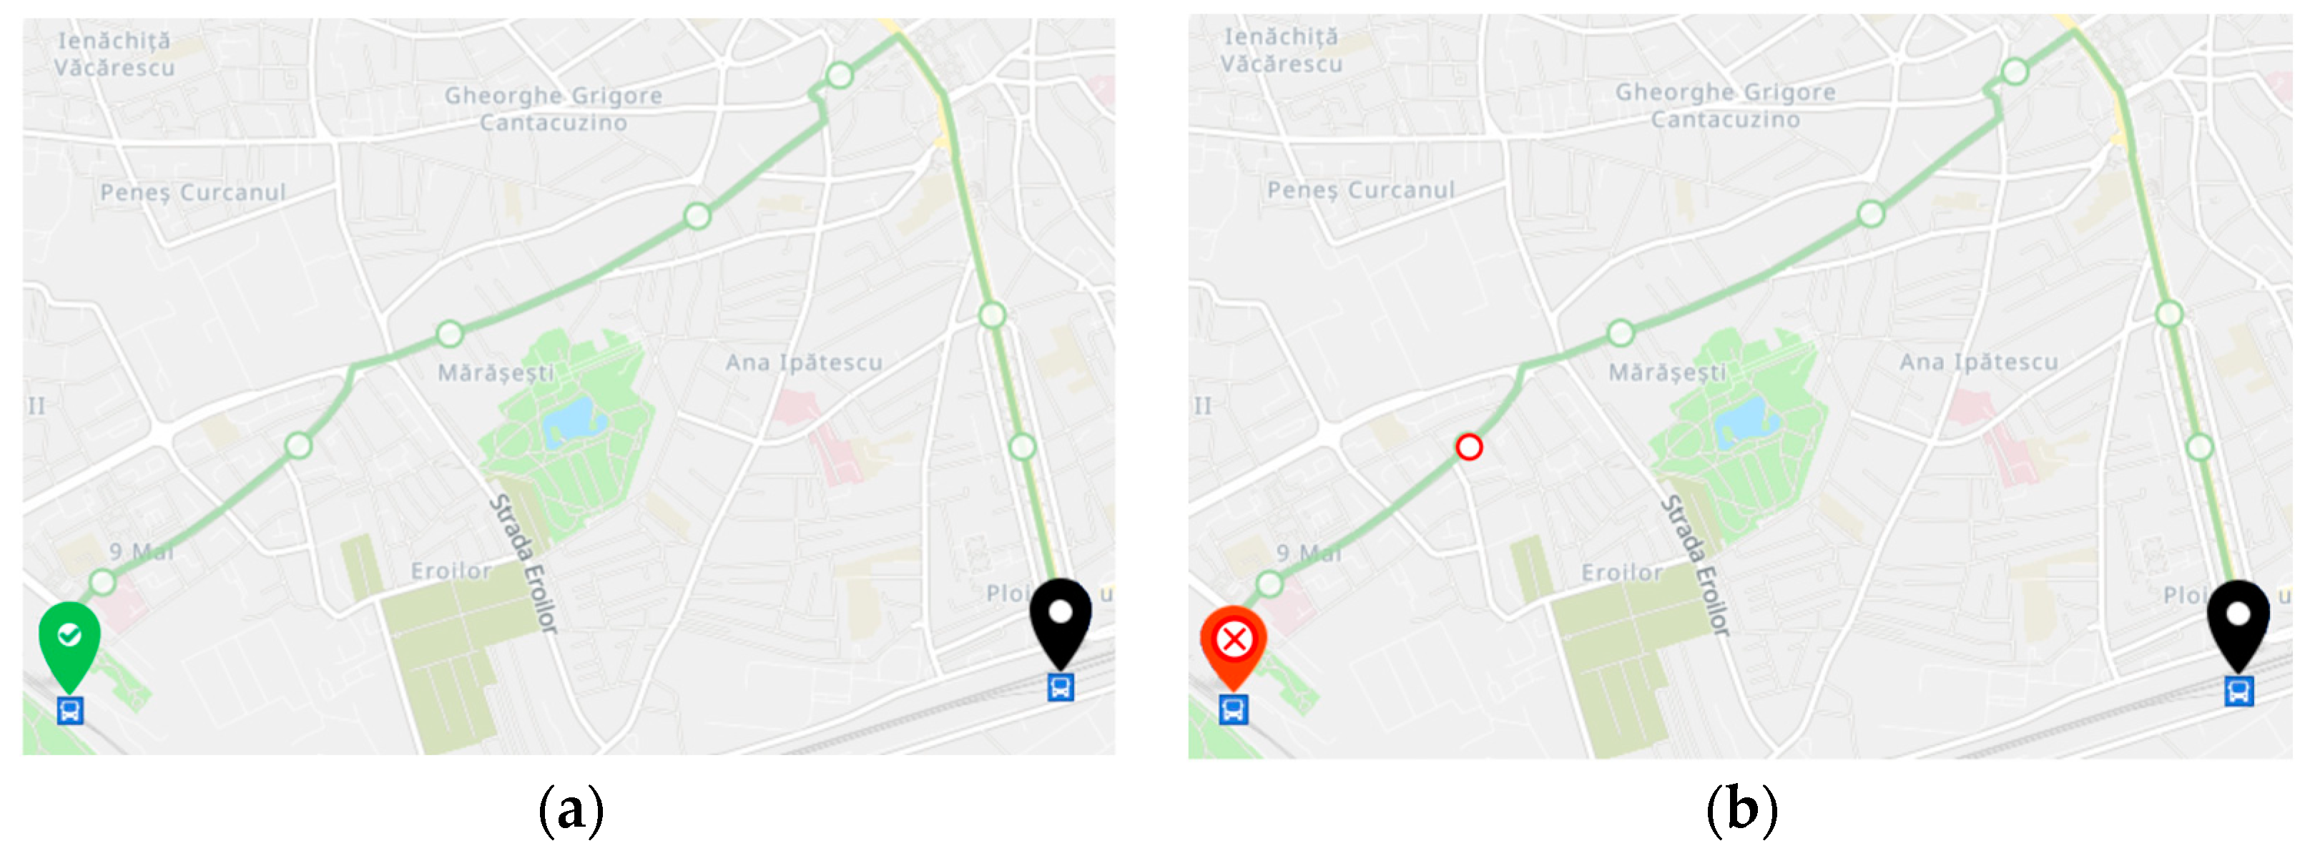
Task: Click the Peneș Curcanul label in map (a)
Action: [192, 192]
